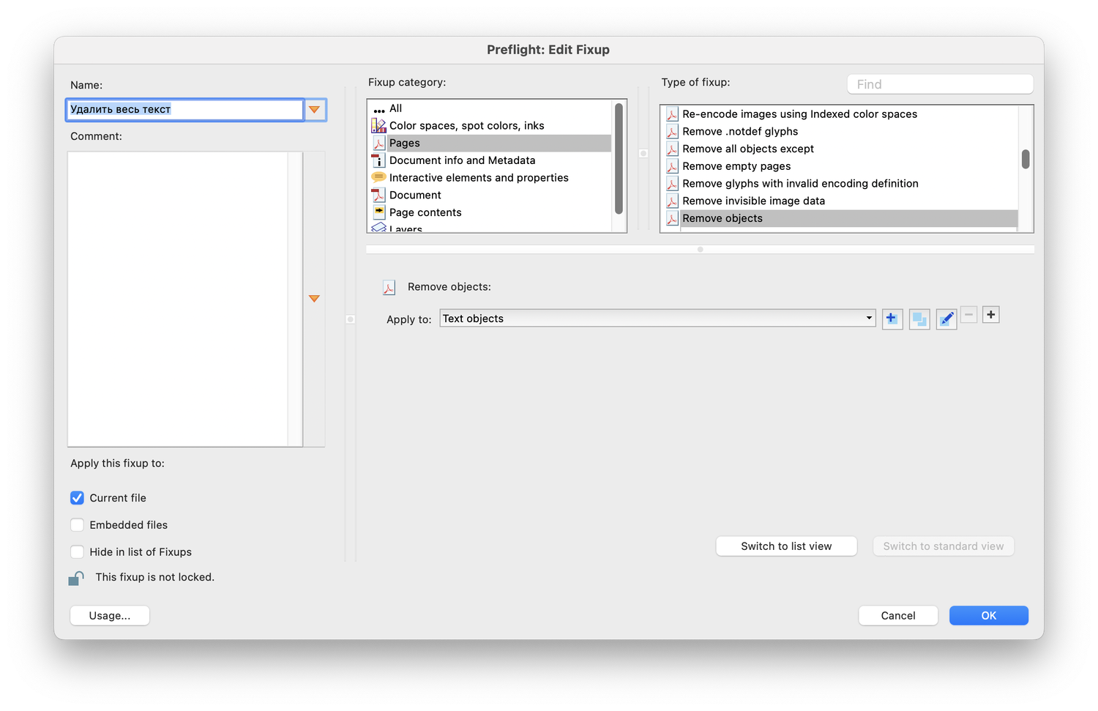Click the All category dots icon
The image size is (1098, 711).
click(x=378, y=109)
